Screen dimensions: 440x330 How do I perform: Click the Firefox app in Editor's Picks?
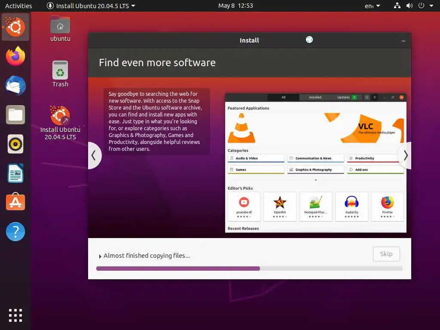[388, 207]
